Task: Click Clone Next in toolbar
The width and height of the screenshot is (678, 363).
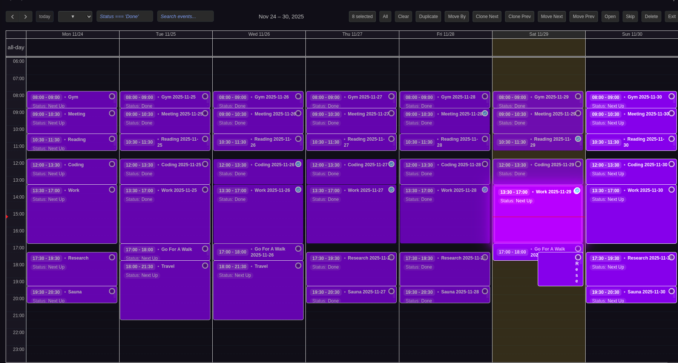Action: (x=487, y=17)
